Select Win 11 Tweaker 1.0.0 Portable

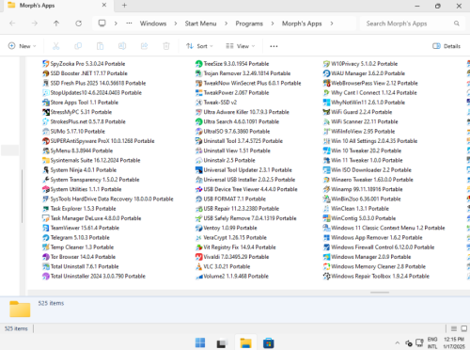[363, 160]
